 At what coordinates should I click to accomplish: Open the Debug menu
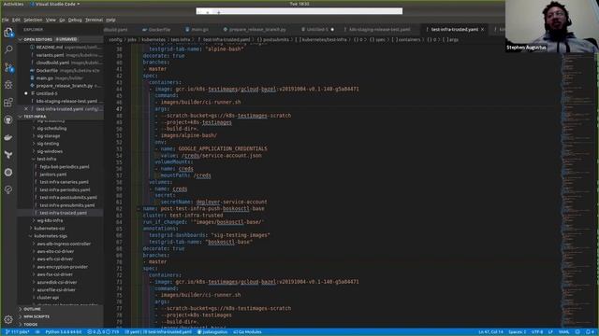coord(75,20)
